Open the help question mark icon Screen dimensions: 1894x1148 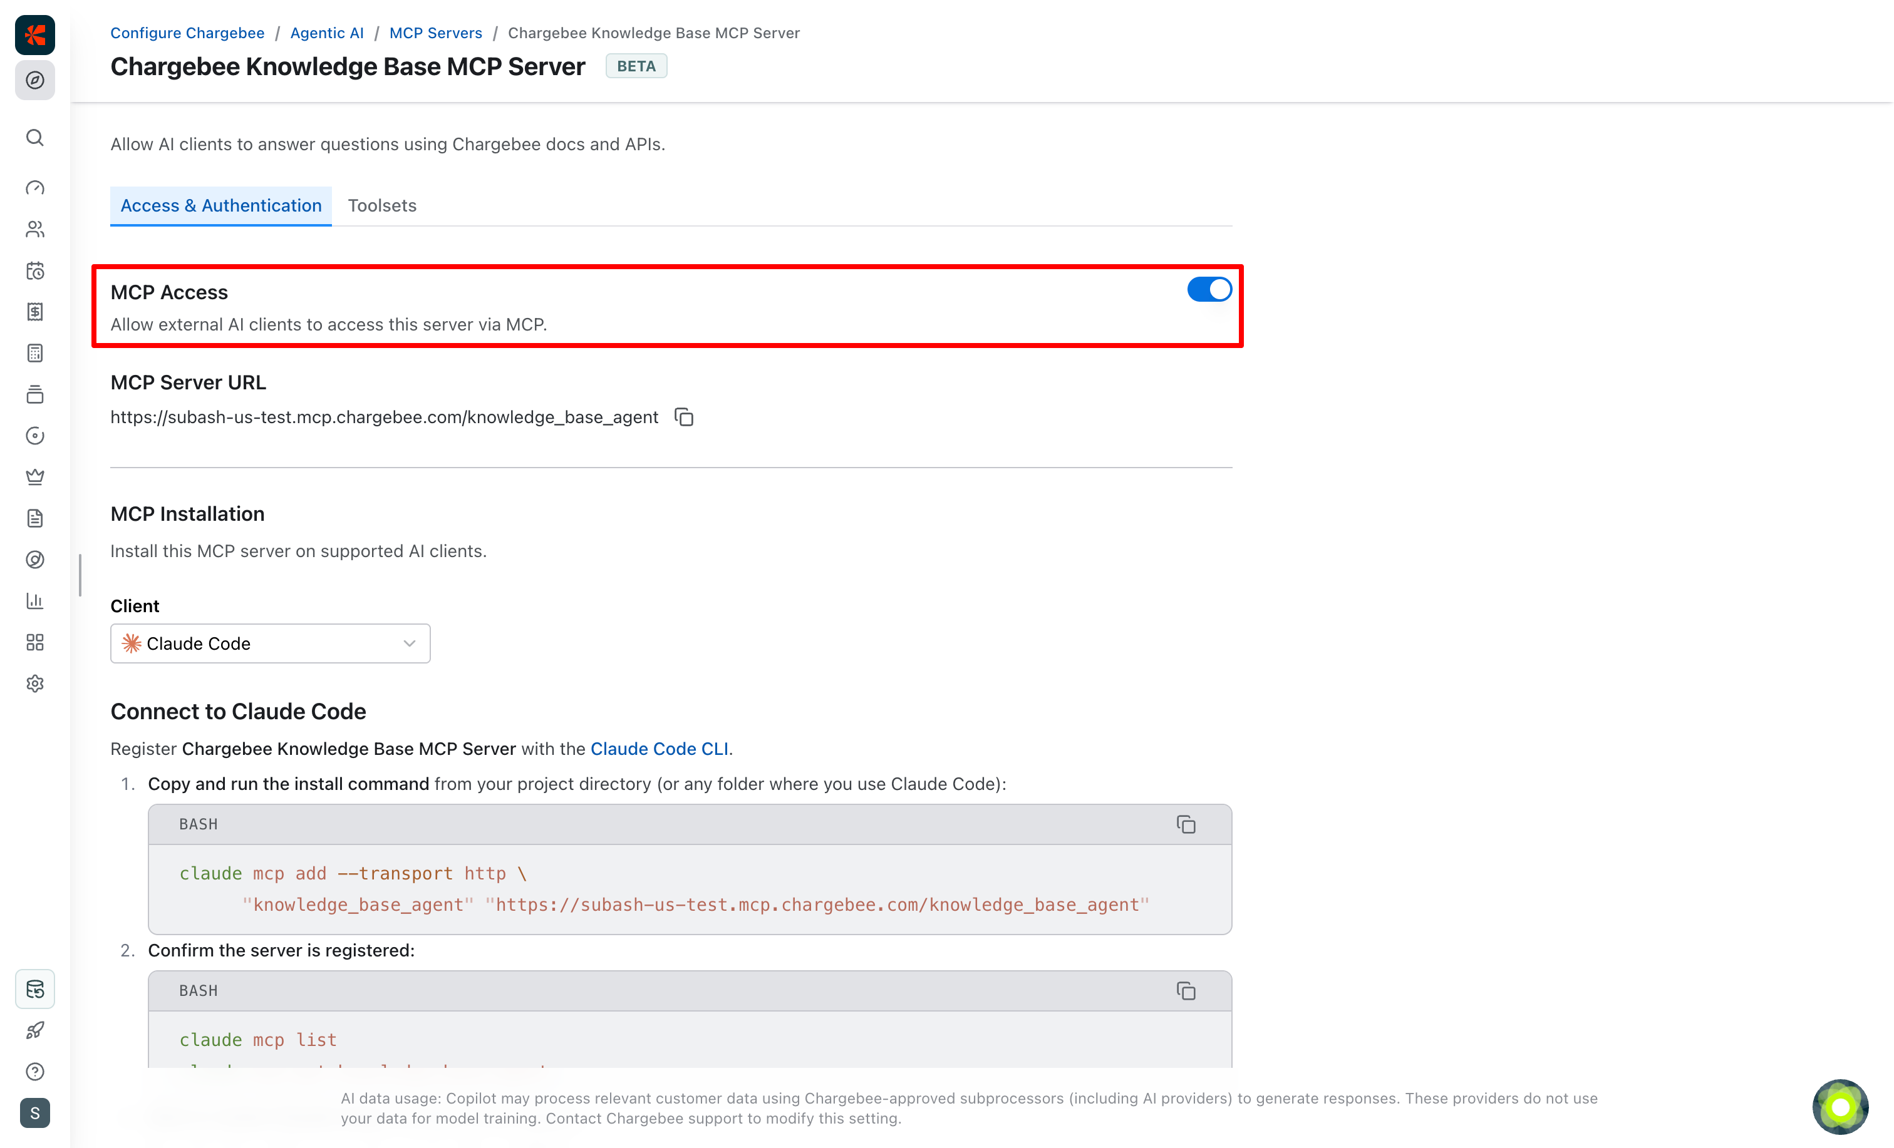tap(35, 1072)
